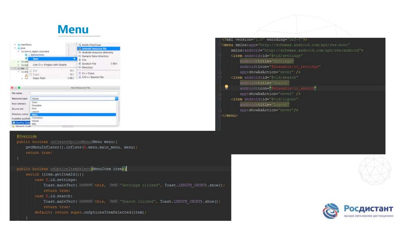Image resolution: width=408 pixels, height=228 pixels.
Task: Click the yellow lightbulb quick-fix icon
Action: coord(226,87)
